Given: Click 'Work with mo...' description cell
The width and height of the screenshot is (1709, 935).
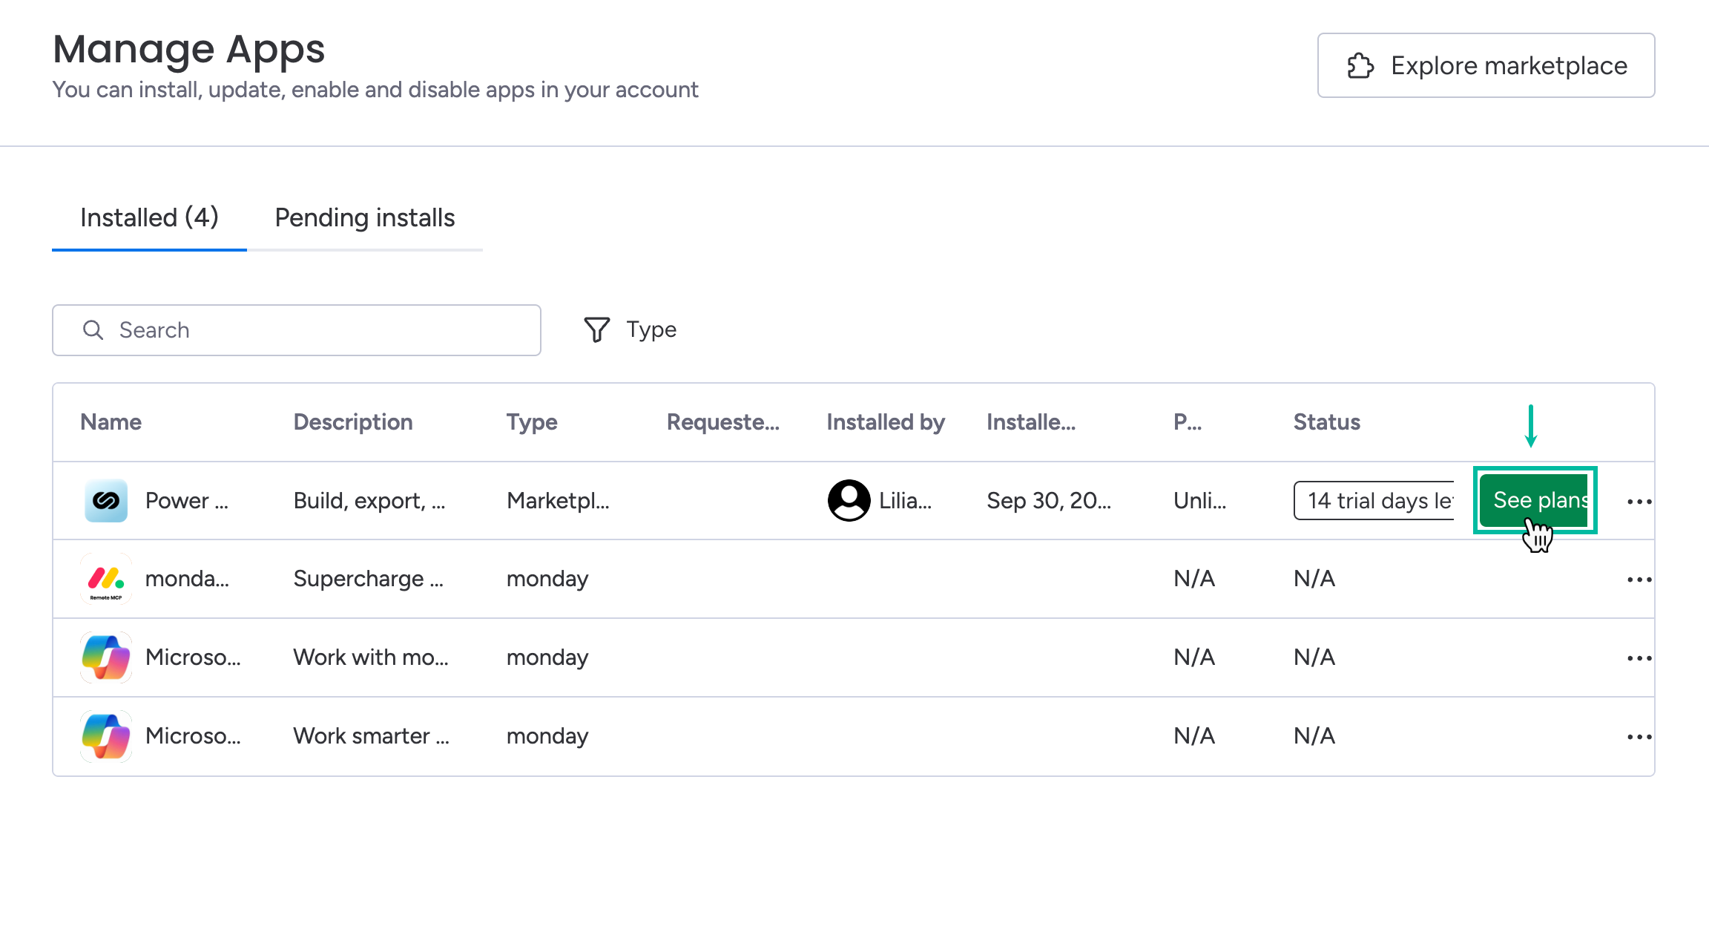Looking at the screenshot, I should click(x=371, y=657).
